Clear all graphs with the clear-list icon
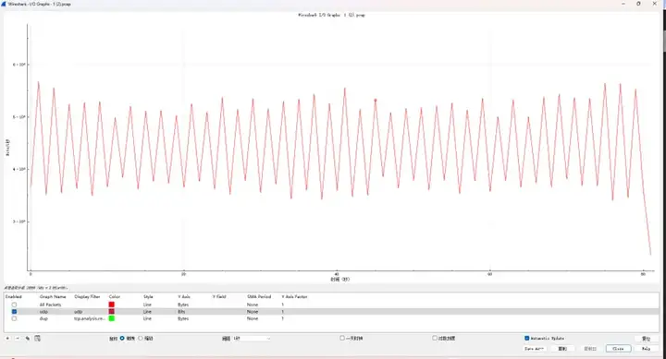The width and height of the screenshot is (666, 359). click(x=37, y=338)
